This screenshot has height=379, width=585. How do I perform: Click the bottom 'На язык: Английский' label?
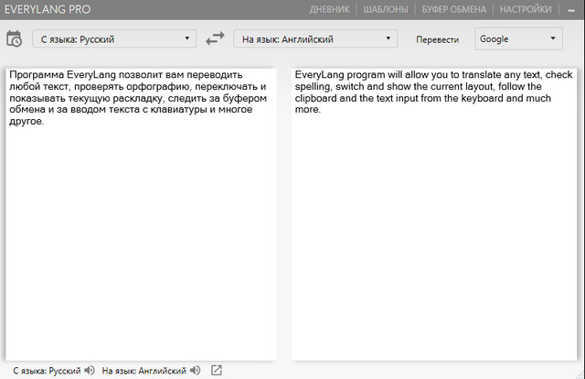tap(144, 371)
